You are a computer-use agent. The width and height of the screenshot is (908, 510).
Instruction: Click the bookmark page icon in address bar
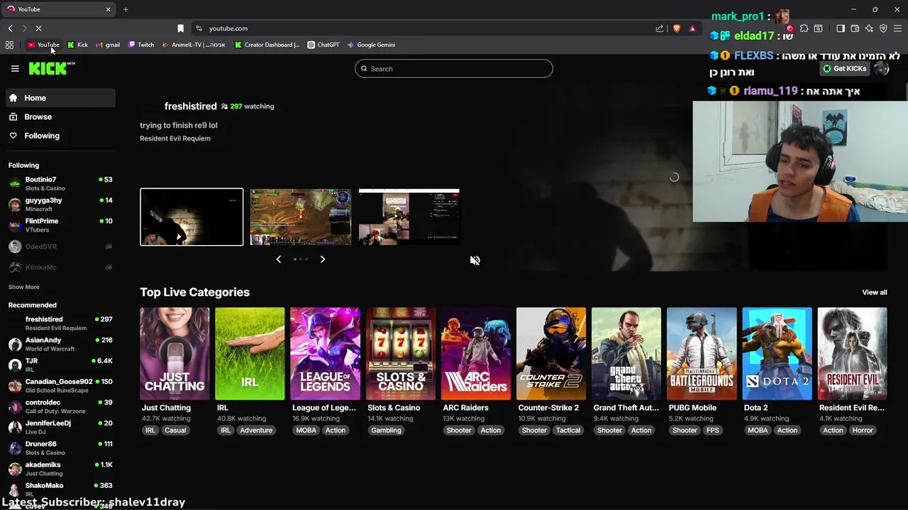(180, 28)
